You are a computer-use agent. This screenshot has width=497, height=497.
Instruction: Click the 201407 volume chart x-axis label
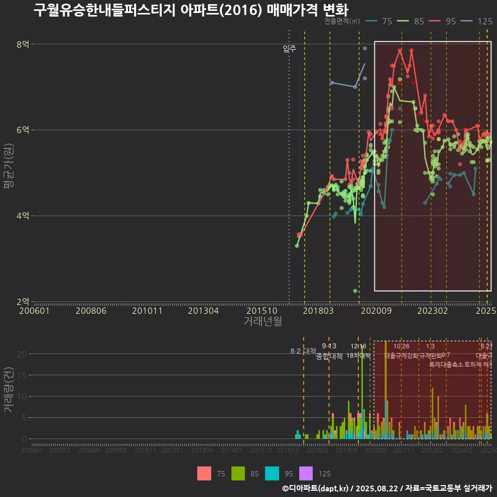231,450
